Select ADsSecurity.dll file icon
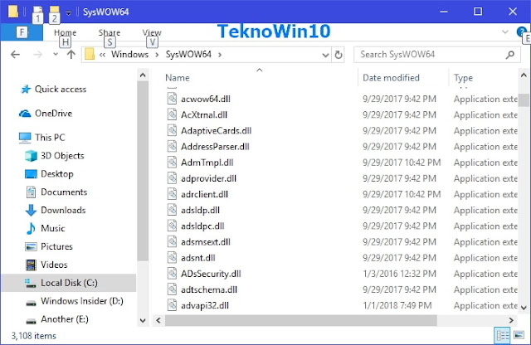Image resolution: width=531 pixels, height=345 pixels. point(172,274)
